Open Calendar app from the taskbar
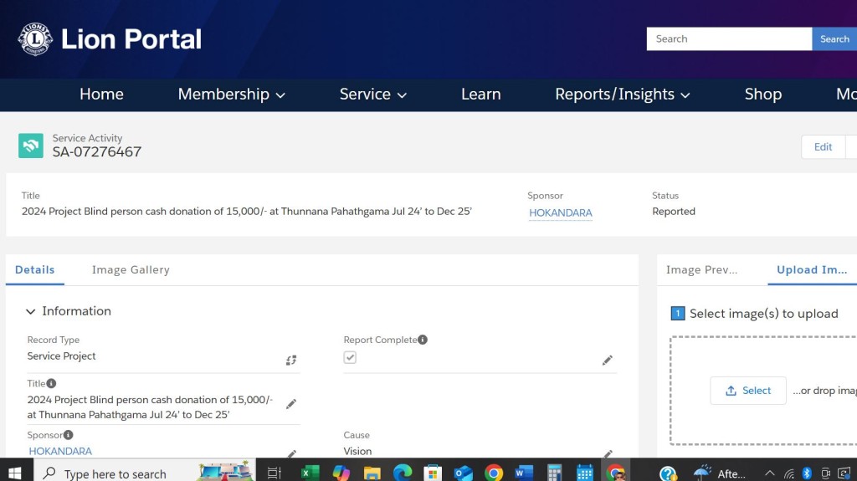 coord(585,473)
